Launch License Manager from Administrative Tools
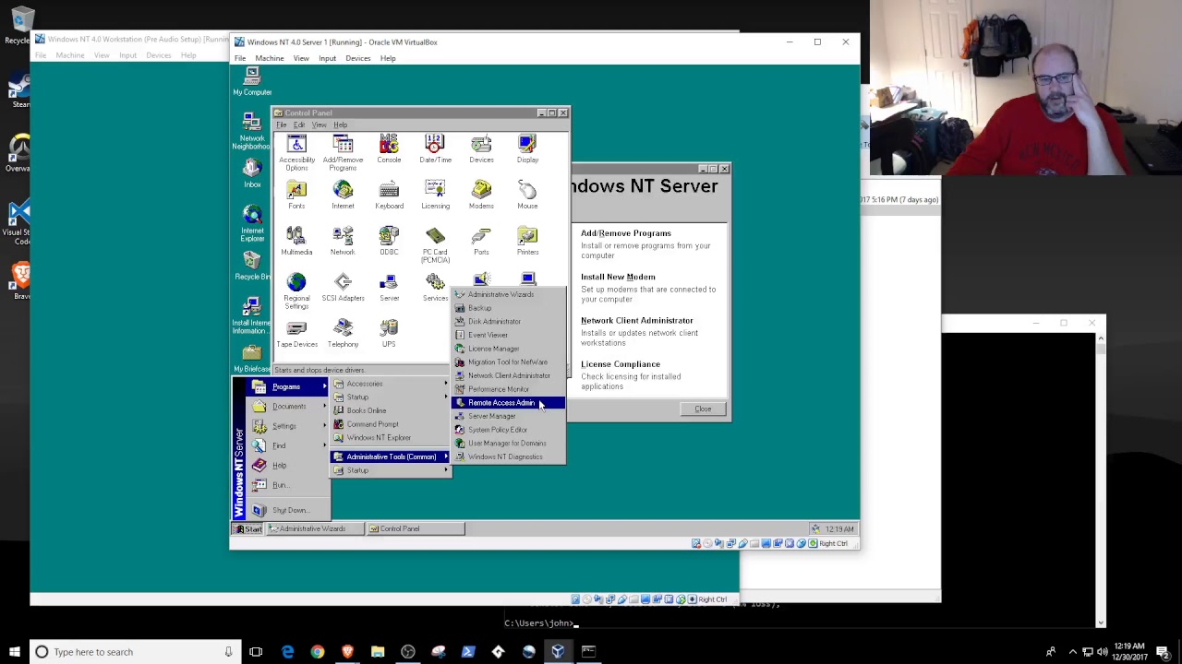Viewport: 1182px width, 664px height. point(507,349)
